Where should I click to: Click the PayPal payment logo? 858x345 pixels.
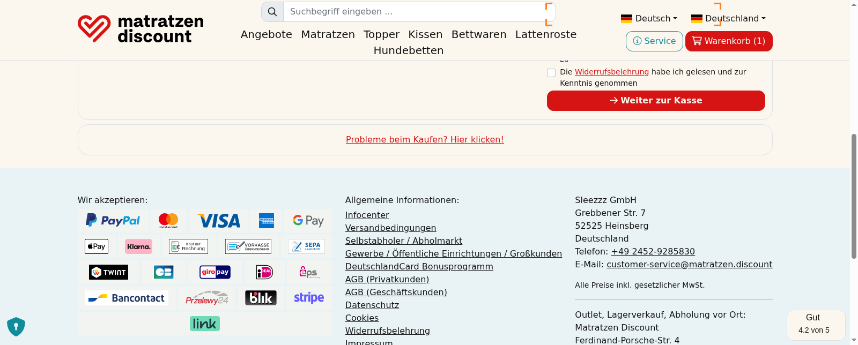point(113,220)
